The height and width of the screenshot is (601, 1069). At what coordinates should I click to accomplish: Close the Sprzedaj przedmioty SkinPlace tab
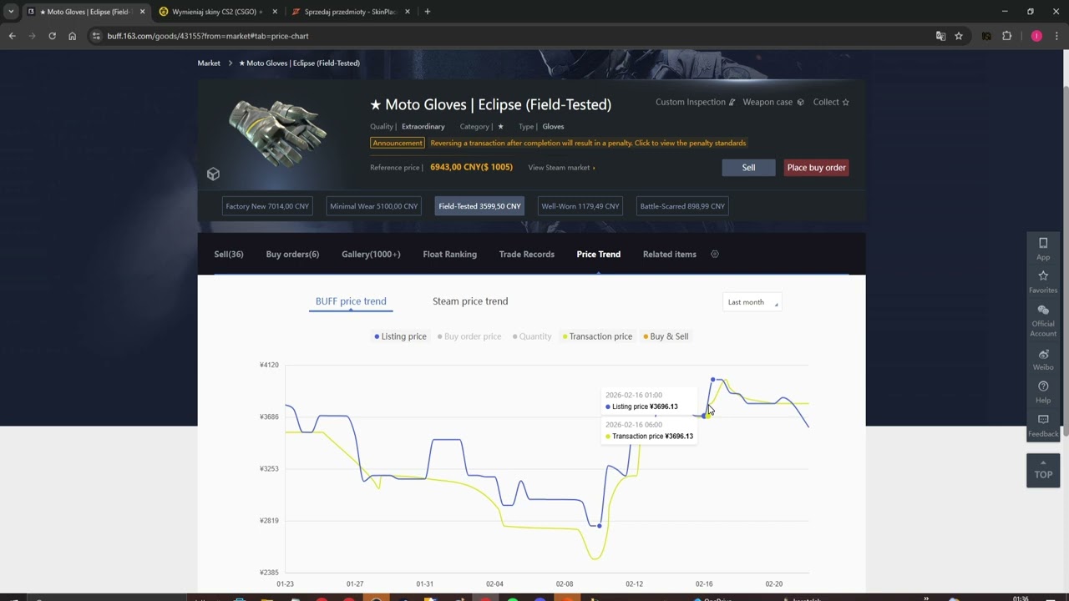(408, 12)
